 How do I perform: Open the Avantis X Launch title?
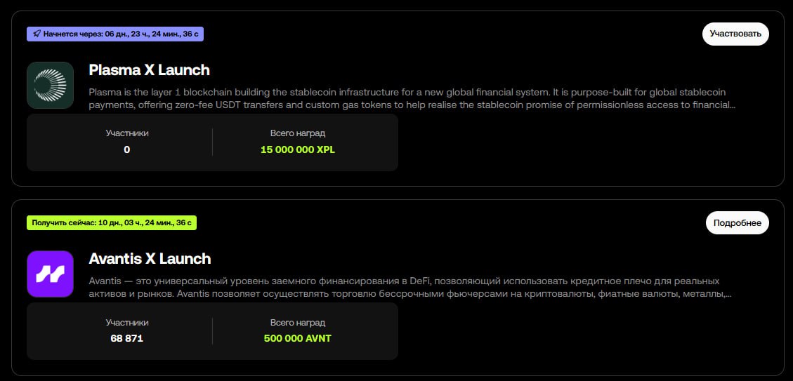coord(150,259)
